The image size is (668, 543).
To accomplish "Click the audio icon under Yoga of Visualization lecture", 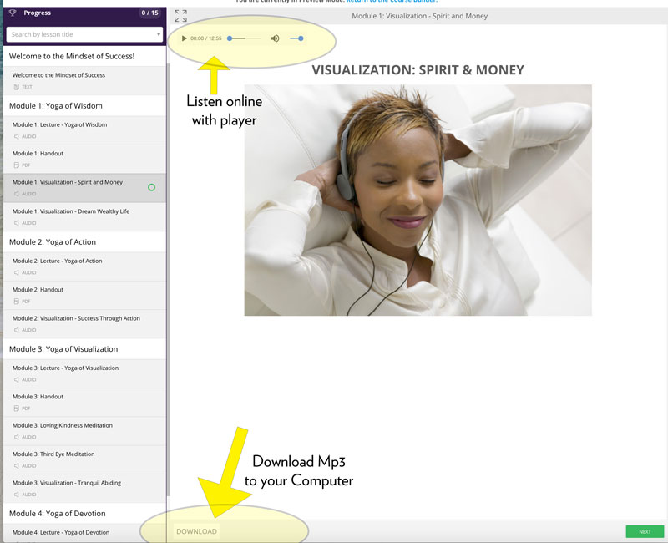I will click(17, 379).
